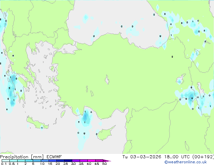The width and height of the screenshot is (214, 165).
Task: Click the '2' precipitation value west of Greece
Action: 9,88
